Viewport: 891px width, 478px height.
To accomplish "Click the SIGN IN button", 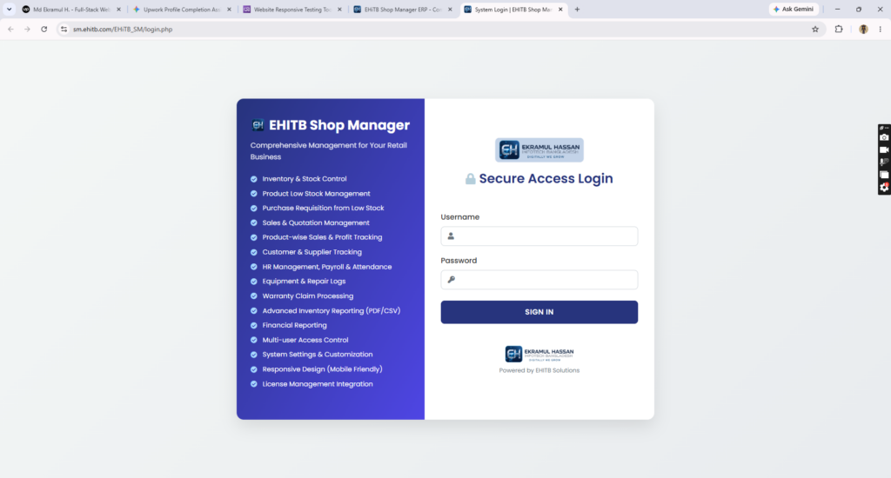I will [539, 312].
